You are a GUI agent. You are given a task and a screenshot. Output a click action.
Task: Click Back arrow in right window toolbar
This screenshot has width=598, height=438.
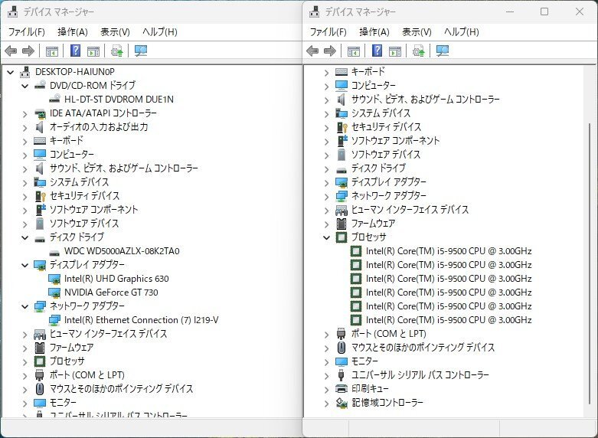coord(312,51)
